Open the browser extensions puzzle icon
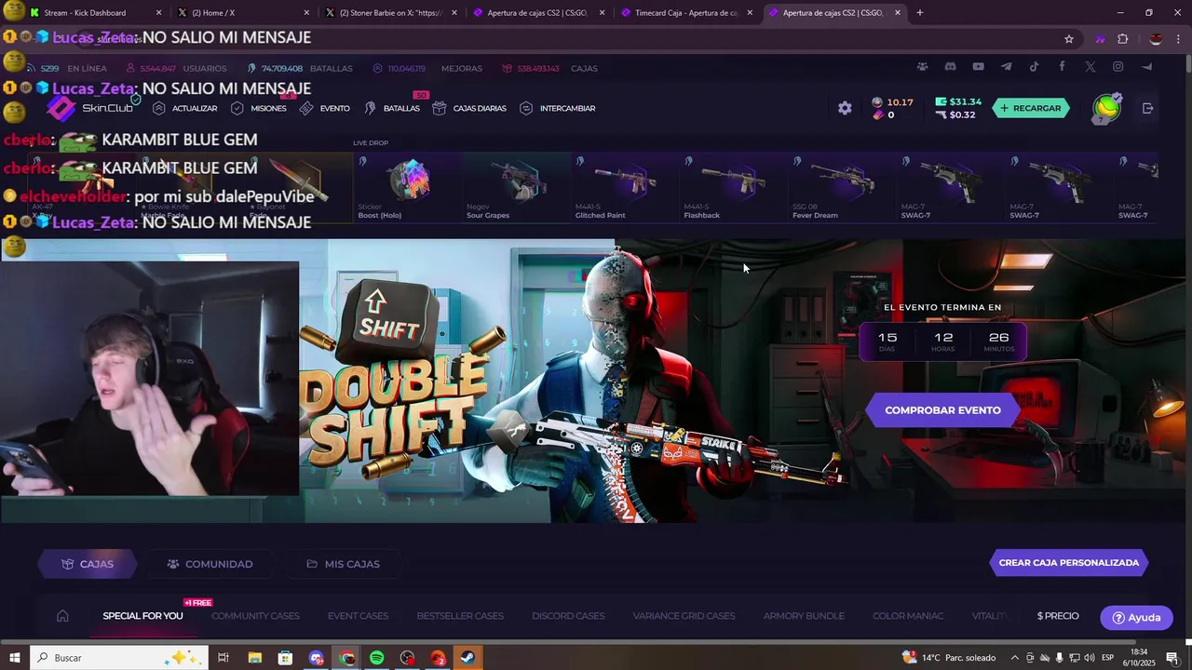Viewport: 1192px width, 670px height. (1122, 39)
